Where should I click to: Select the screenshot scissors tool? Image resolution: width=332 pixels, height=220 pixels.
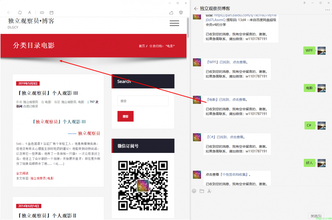209,191
